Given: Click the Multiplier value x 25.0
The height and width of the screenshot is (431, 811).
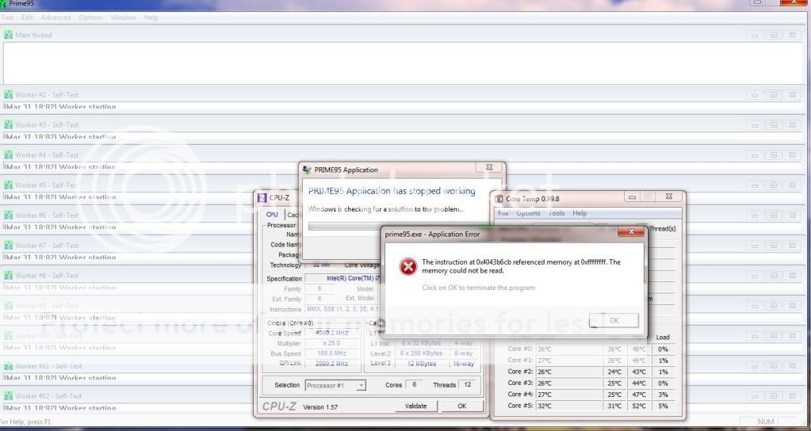Looking at the screenshot, I should (x=332, y=344).
